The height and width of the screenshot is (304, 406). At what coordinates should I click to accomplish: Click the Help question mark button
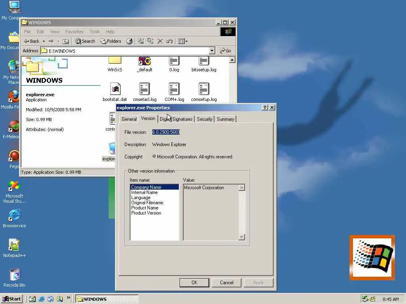264,108
